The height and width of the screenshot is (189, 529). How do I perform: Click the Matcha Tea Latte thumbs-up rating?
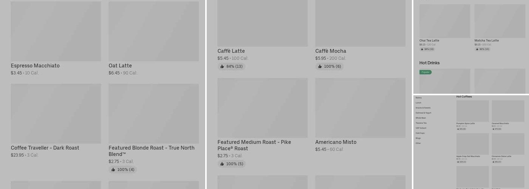tap(482, 49)
